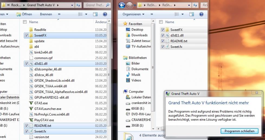Change view icon in the left Explorer window
265x140 pixels.
pos(80,14)
